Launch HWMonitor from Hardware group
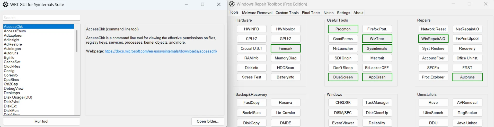Screen dimensions: 494x127 (x=285, y=29)
